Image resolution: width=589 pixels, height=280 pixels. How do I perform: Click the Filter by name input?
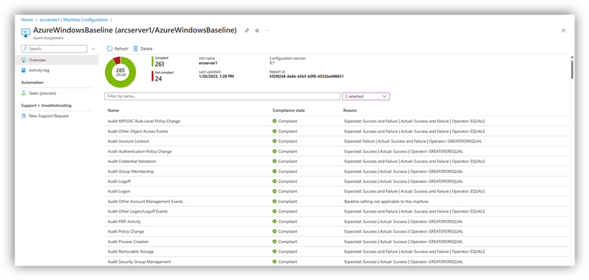tap(222, 96)
